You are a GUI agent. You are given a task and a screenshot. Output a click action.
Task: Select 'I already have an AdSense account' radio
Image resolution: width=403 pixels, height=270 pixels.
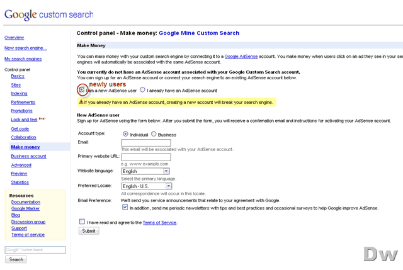click(x=142, y=89)
